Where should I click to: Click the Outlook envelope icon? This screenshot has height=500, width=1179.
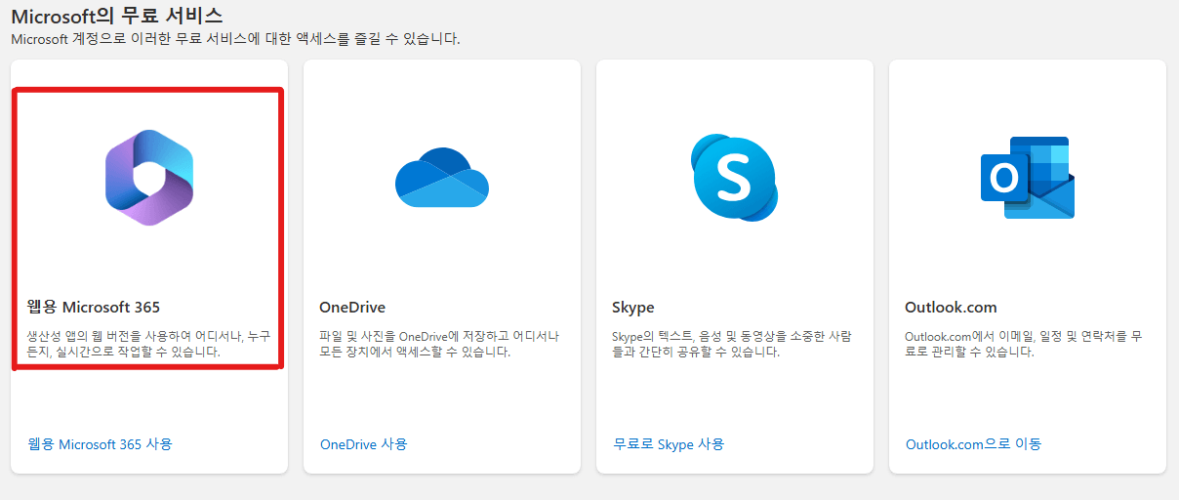tap(1027, 178)
